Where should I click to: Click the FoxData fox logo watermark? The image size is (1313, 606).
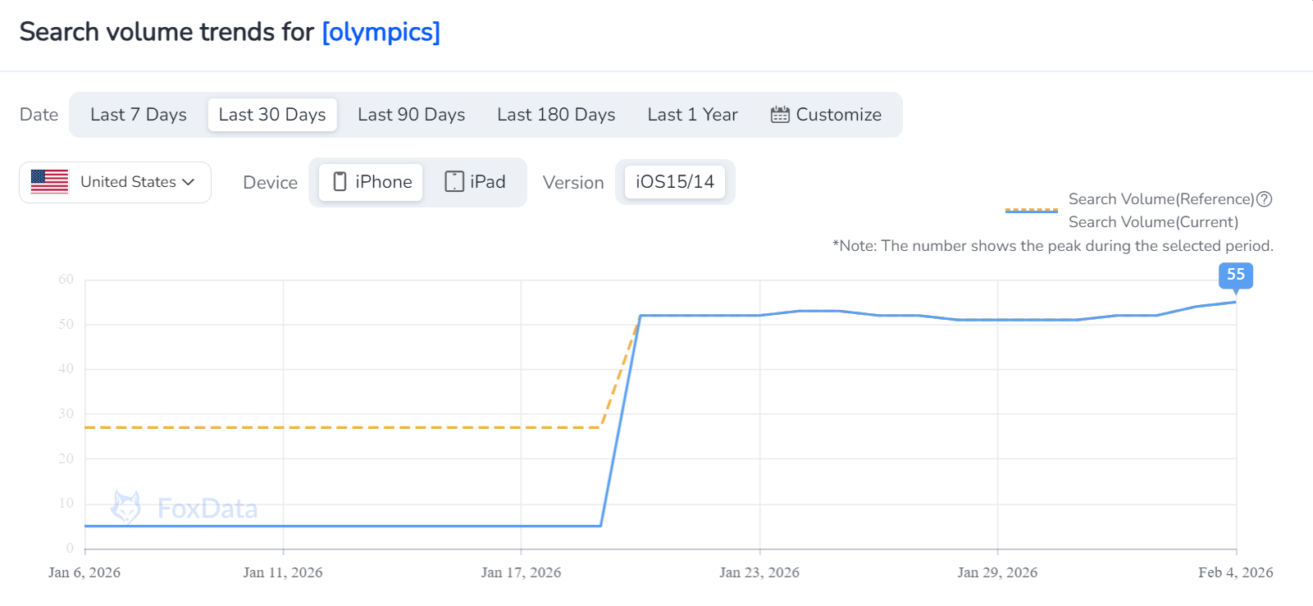125,508
